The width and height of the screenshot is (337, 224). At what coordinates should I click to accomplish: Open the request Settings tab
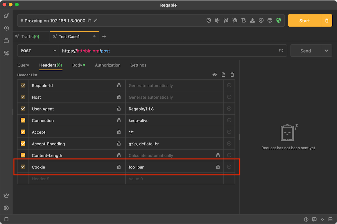(138, 65)
